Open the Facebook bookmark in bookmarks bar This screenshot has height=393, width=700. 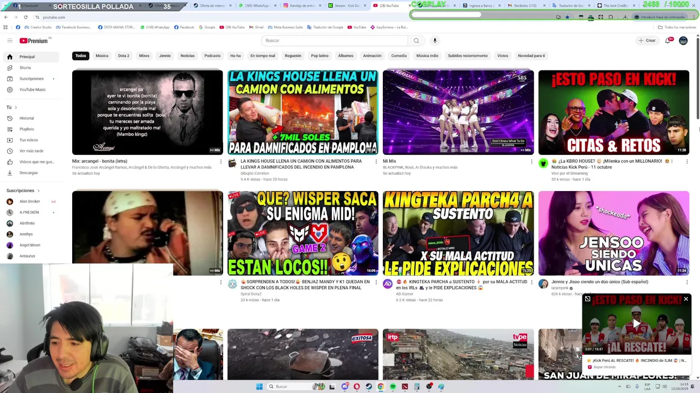184,27
